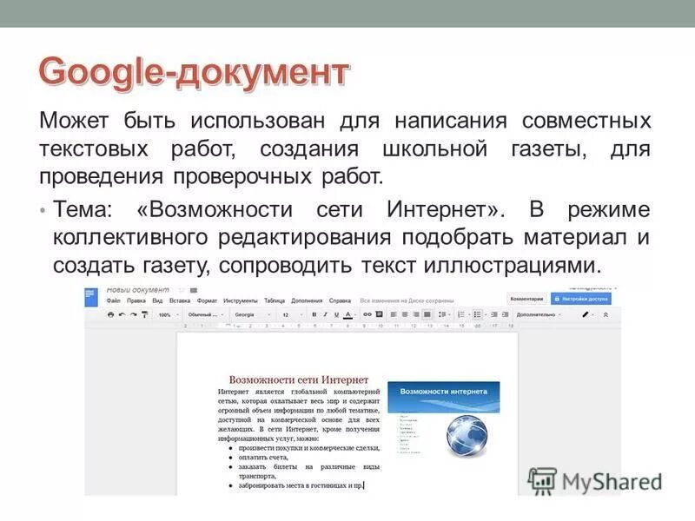Open the font size 12 dropdown

[292, 314]
